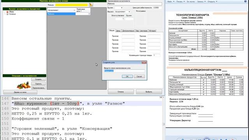The width and height of the screenshot is (249, 140).
Task: Click the red star icon beside 'Жиры'
Action: tap(7, 12)
